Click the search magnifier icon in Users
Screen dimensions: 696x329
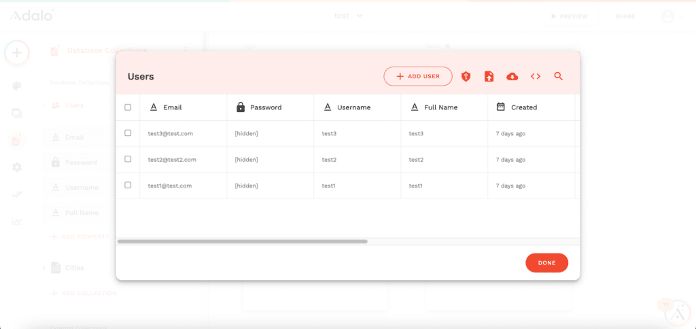click(559, 77)
